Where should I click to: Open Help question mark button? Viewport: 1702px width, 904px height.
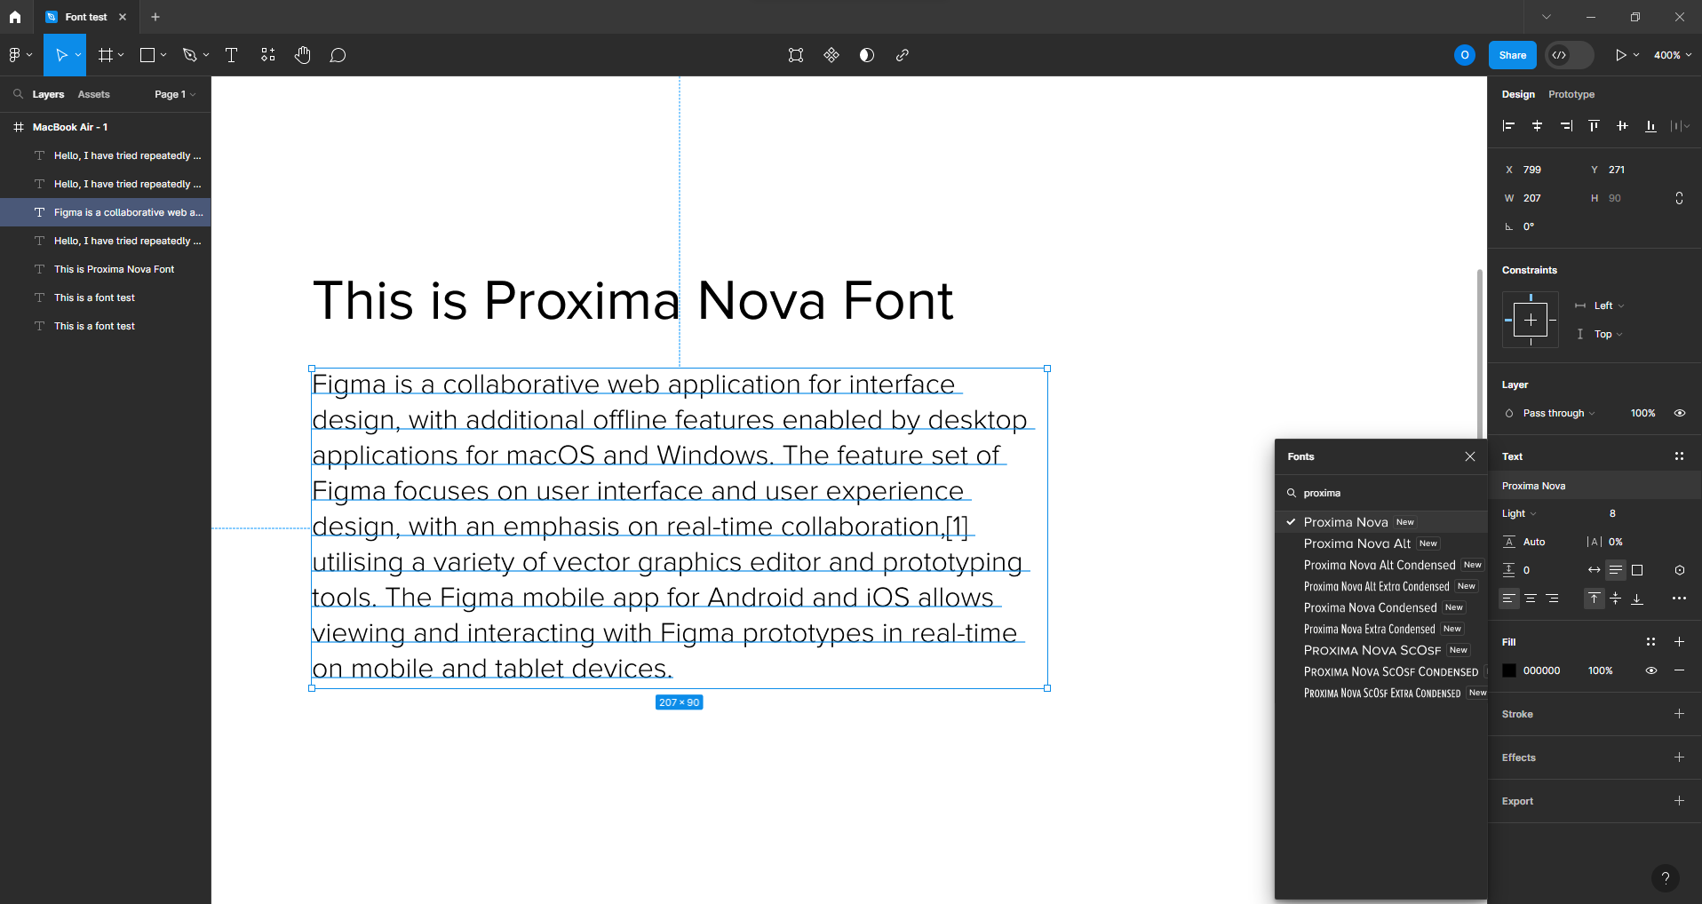[1666, 878]
